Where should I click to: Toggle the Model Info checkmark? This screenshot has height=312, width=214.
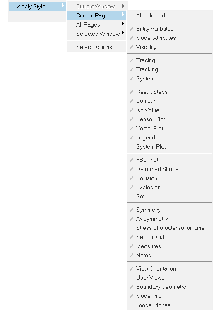pyautogui.click(x=170, y=296)
